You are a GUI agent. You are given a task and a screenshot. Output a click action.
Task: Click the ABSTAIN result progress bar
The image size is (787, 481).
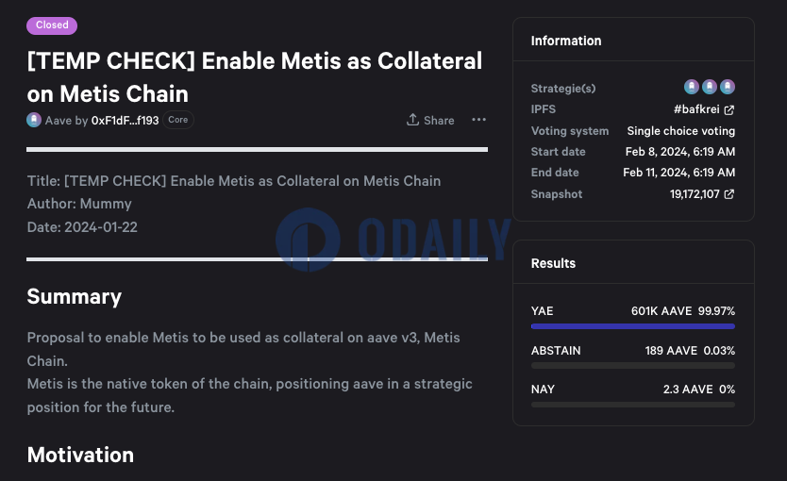[633, 366]
